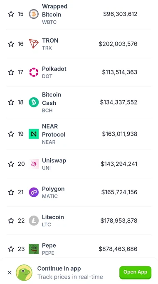Viewport: 158px width, 284px height.
Task: Click the TRON logo icon
Action: tap(34, 44)
